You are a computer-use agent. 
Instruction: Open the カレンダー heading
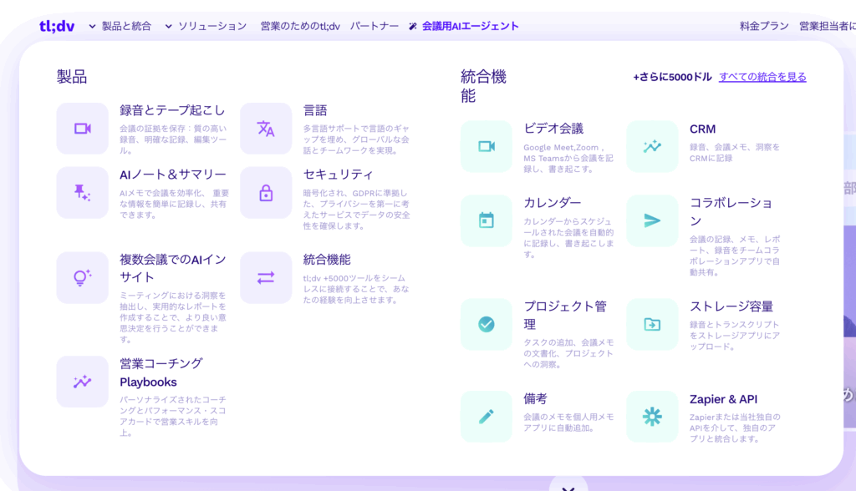pyautogui.click(x=553, y=203)
